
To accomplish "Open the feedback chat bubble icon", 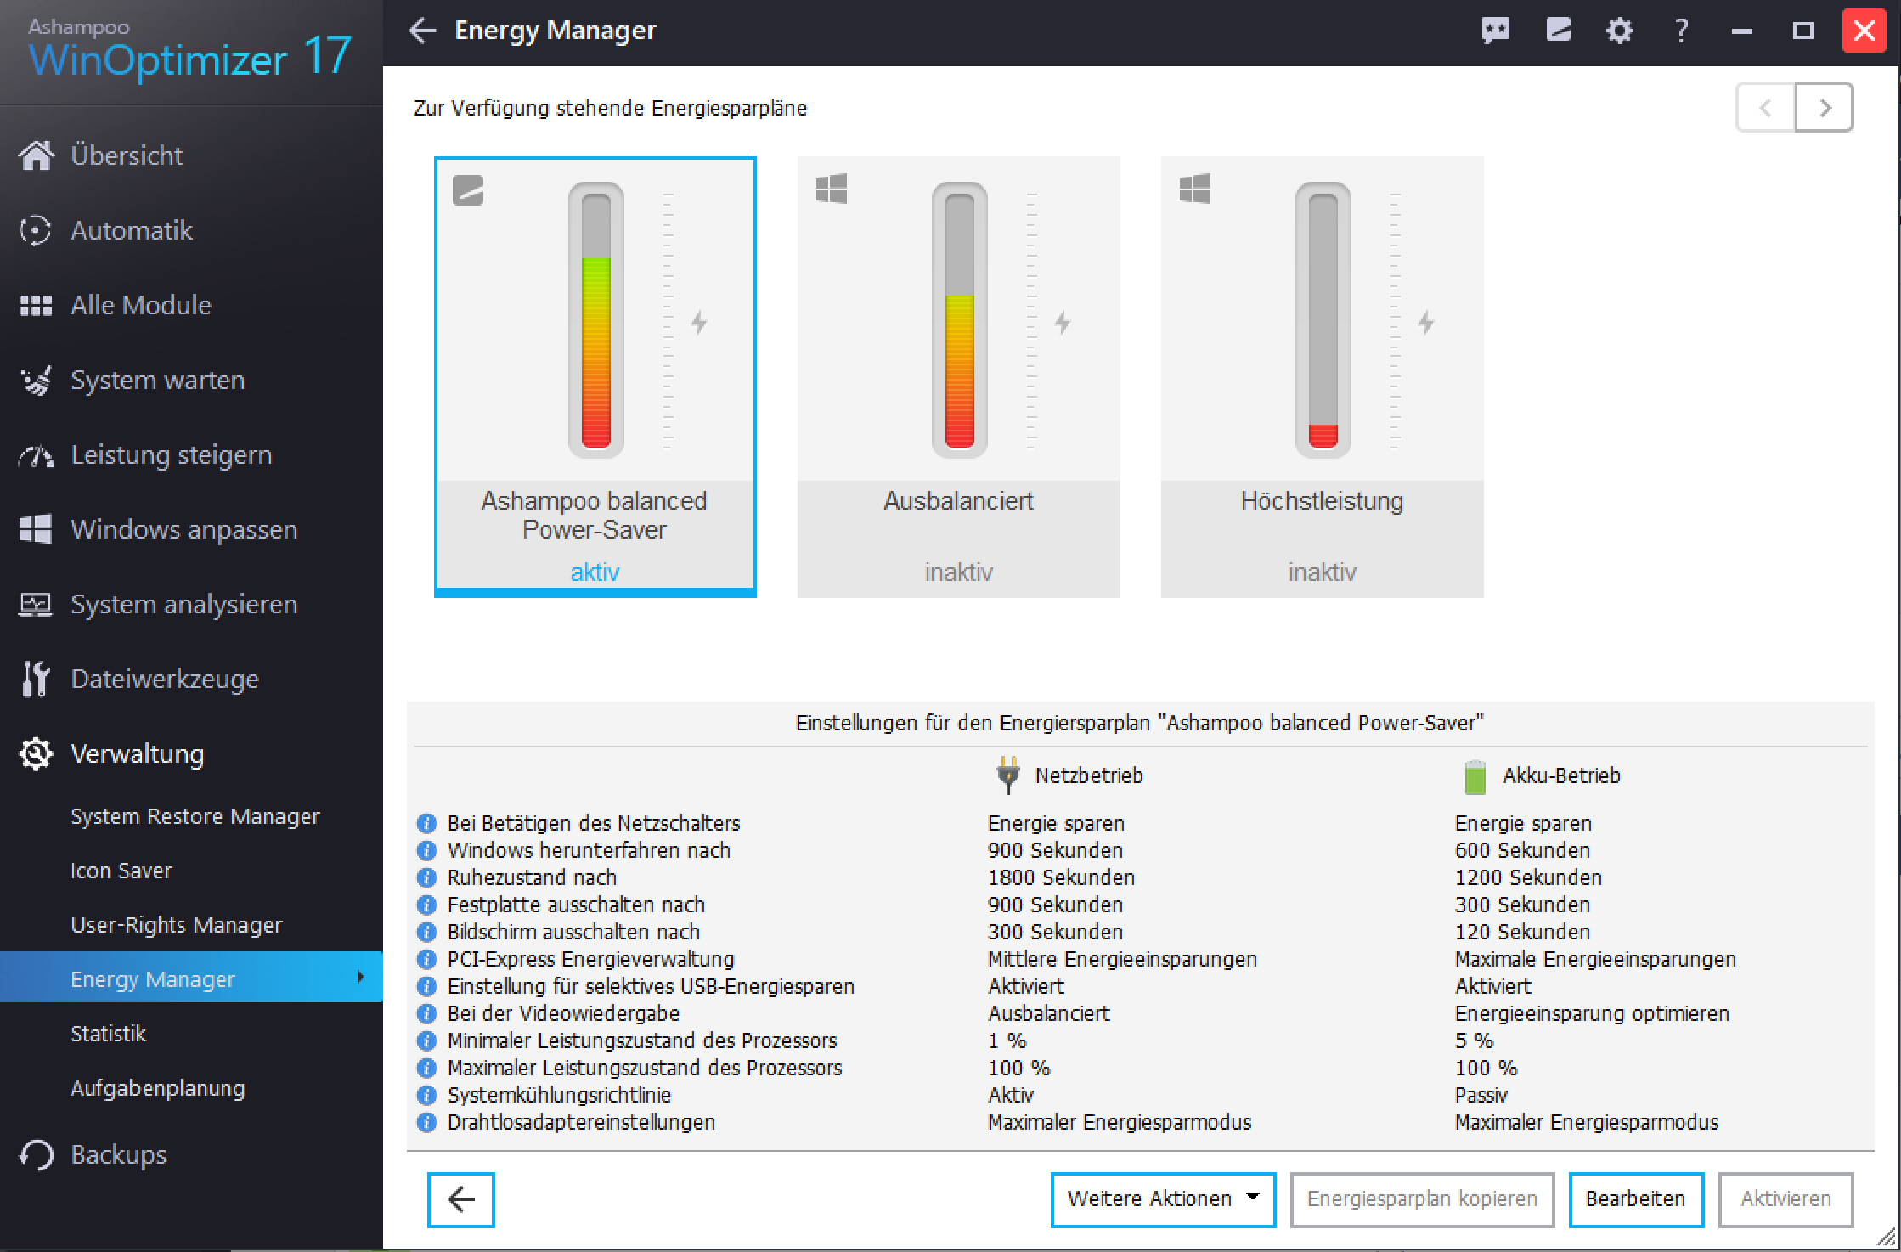I will (1496, 31).
